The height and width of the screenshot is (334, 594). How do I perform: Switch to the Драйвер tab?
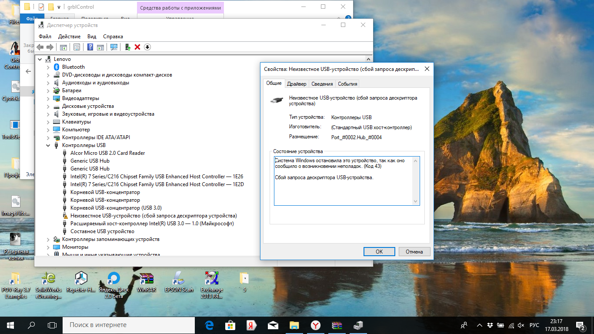point(297,84)
